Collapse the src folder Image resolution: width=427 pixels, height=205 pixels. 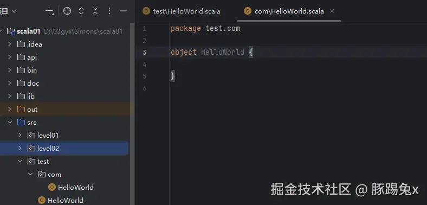click(10, 122)
